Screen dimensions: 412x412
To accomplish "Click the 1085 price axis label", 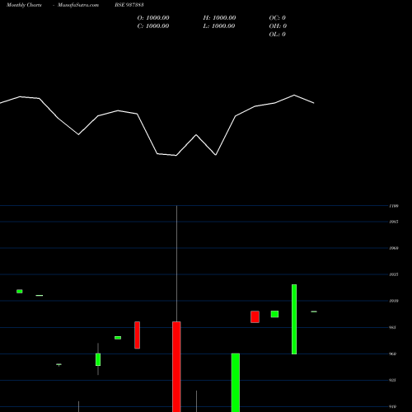I will pos(394,222).
